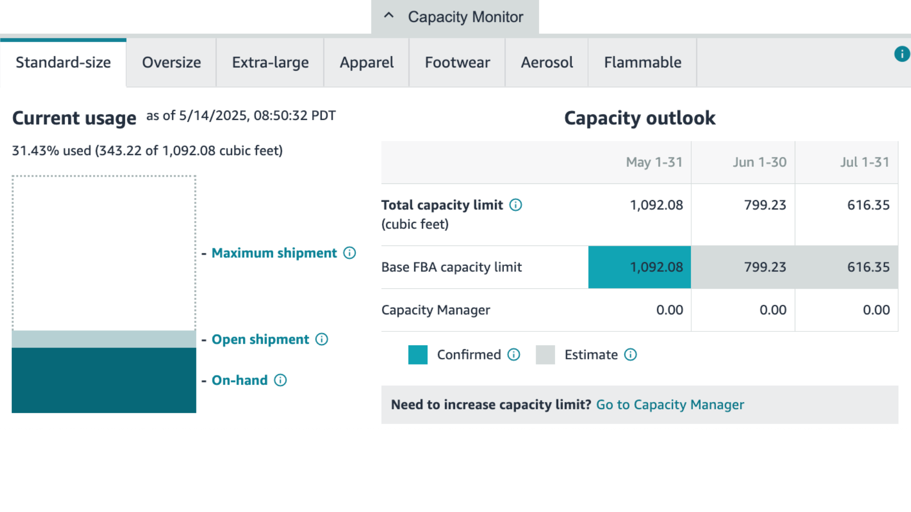Click Total capacity limit value 799.23

(765, 205)
